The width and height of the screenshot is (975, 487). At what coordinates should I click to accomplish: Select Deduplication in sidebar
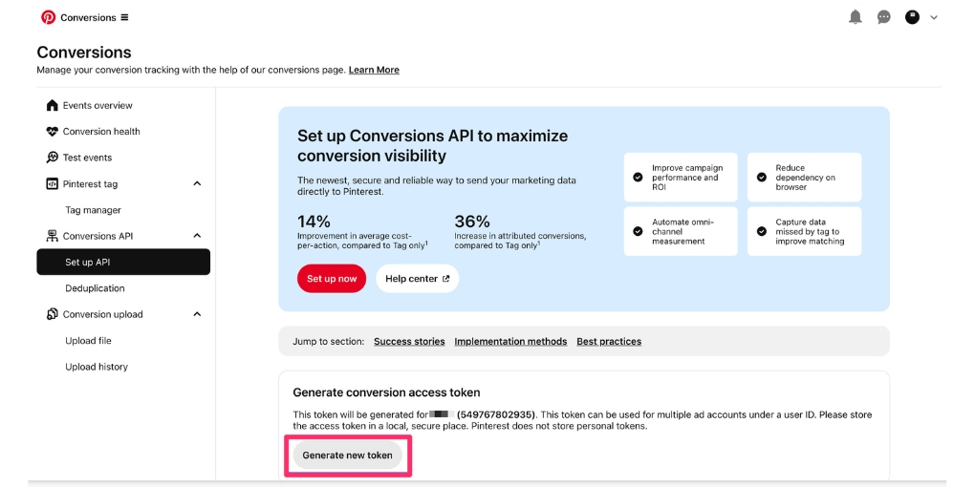coord(95,288)
